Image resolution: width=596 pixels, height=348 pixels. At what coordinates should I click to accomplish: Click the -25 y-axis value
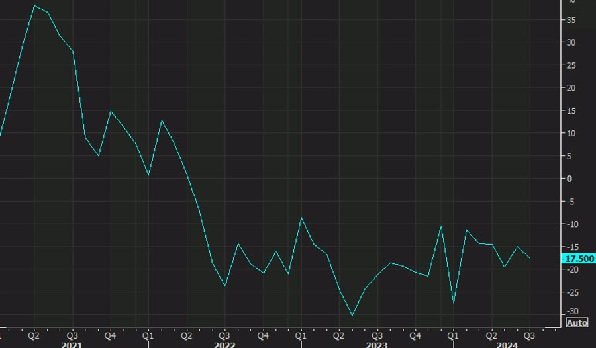pos(571,292)
